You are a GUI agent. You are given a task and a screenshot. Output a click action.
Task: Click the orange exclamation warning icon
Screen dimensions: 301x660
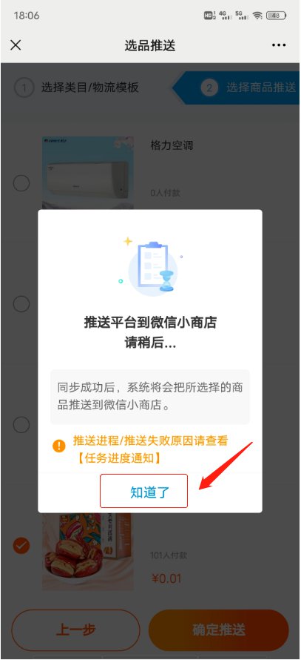pos(59,446)
